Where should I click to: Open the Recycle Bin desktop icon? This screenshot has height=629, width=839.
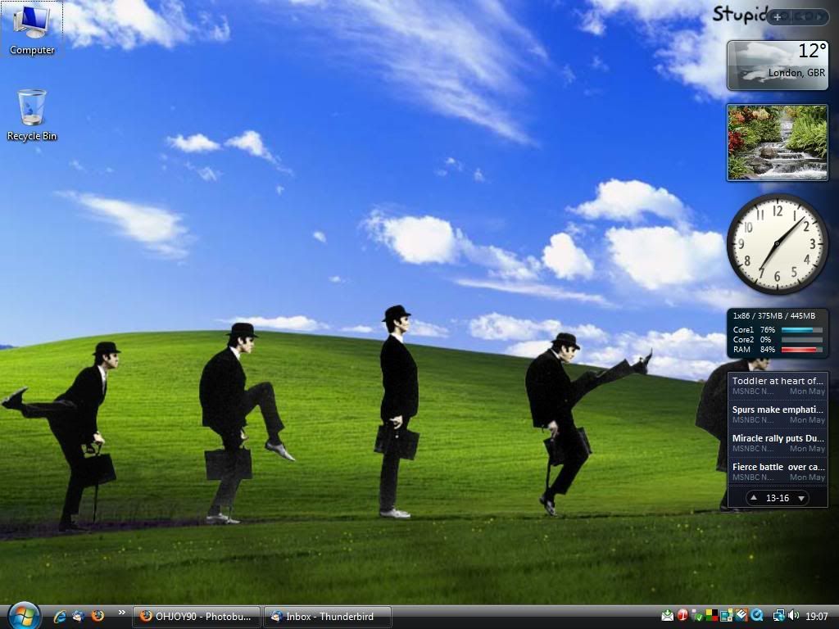click(32, 114)
